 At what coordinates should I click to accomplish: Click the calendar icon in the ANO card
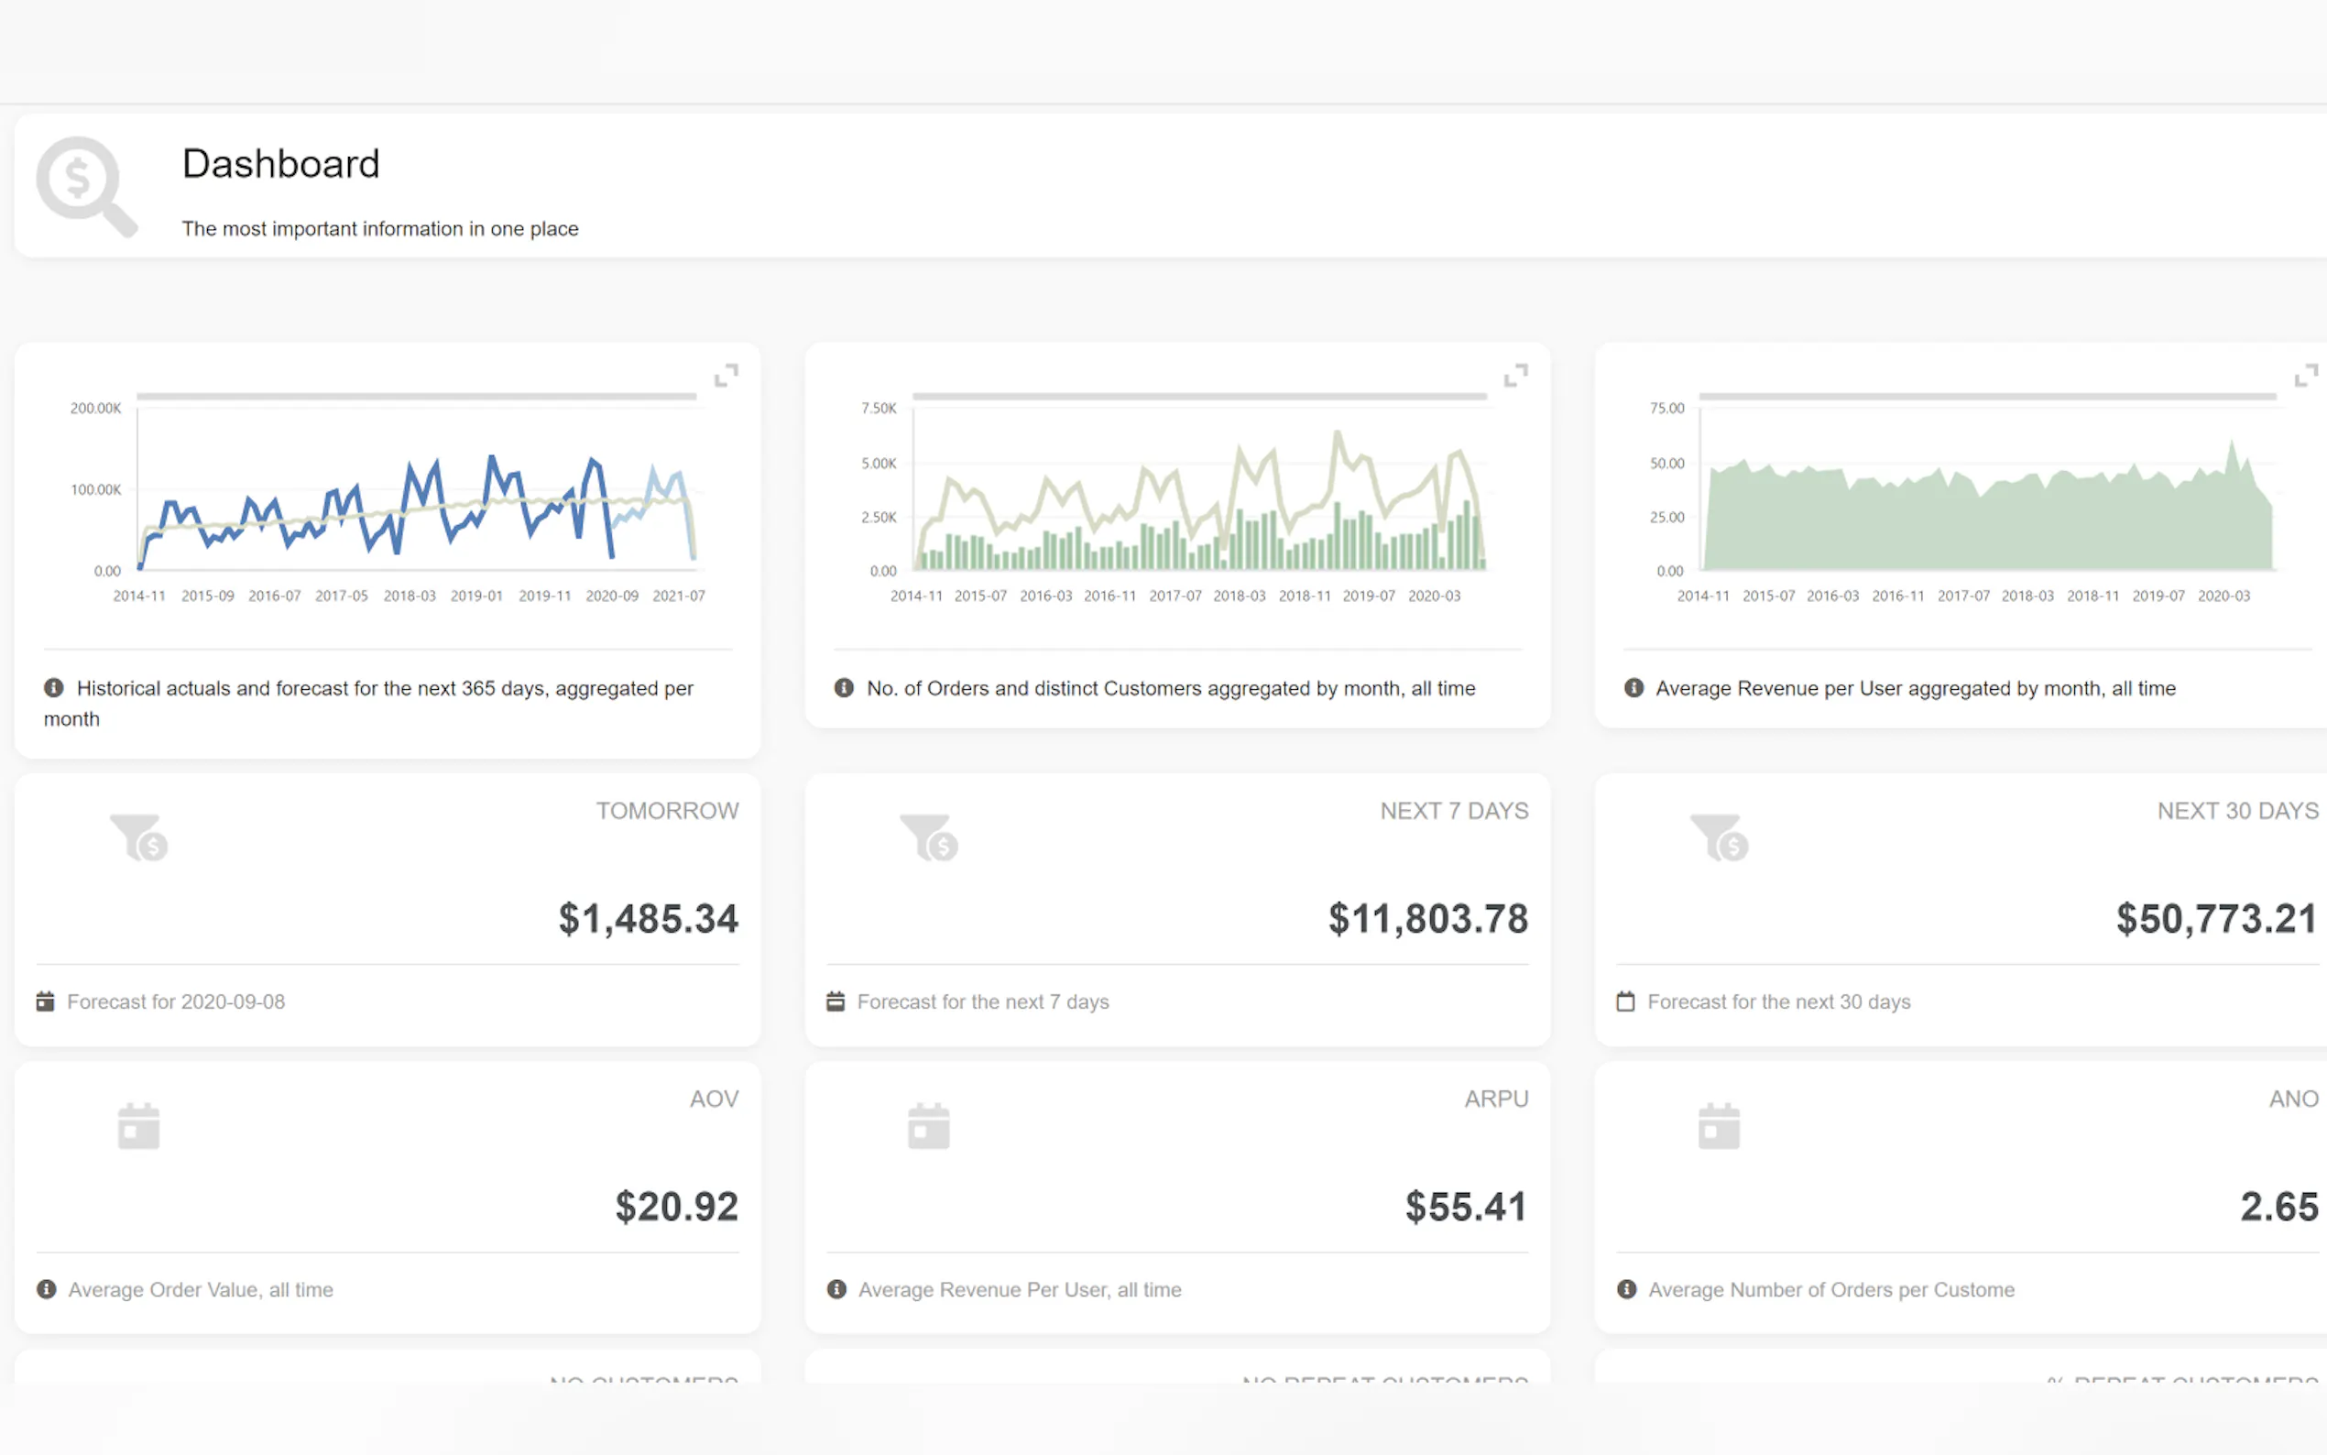pos(1719,1126)
